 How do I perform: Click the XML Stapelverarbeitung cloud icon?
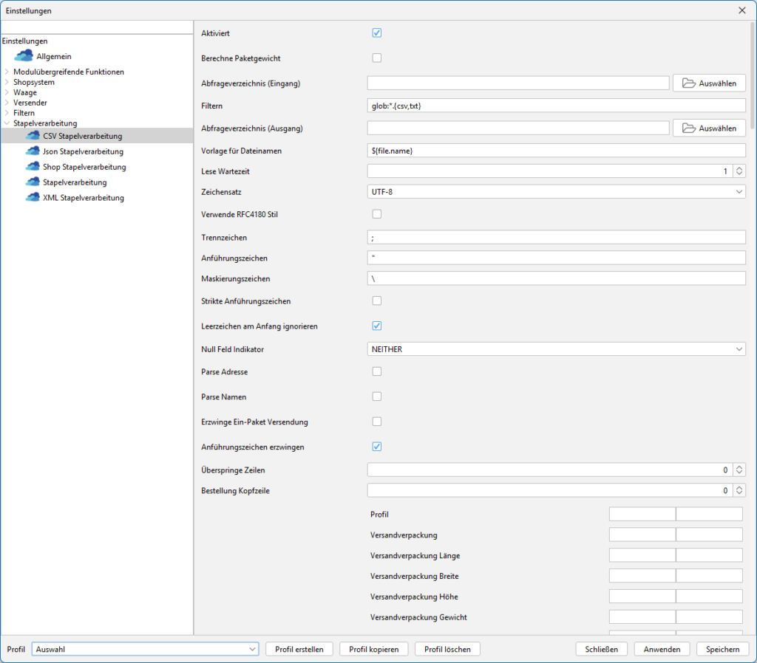point(32,198)
